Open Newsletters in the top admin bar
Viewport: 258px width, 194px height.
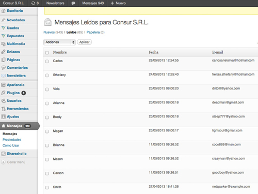click(x=55, y=3)
